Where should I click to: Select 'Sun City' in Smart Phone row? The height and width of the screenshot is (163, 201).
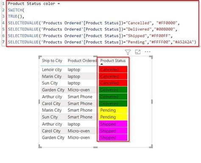pos(50,117)
